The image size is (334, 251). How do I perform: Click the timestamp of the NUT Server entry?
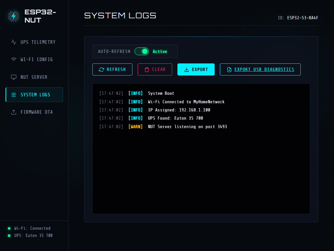click(x=111, y=127)
